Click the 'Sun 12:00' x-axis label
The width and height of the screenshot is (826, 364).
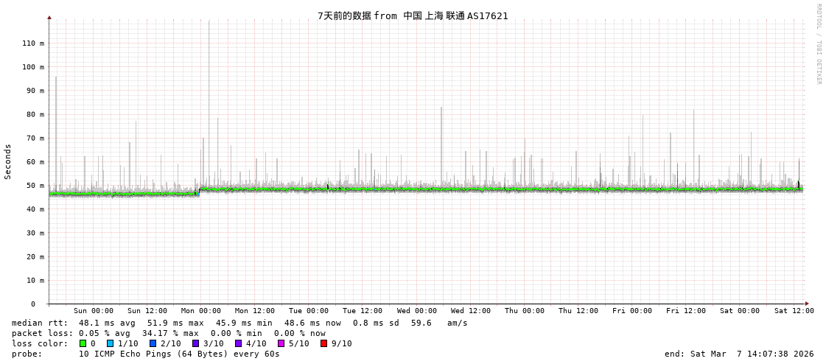click(x=147, y=311)
